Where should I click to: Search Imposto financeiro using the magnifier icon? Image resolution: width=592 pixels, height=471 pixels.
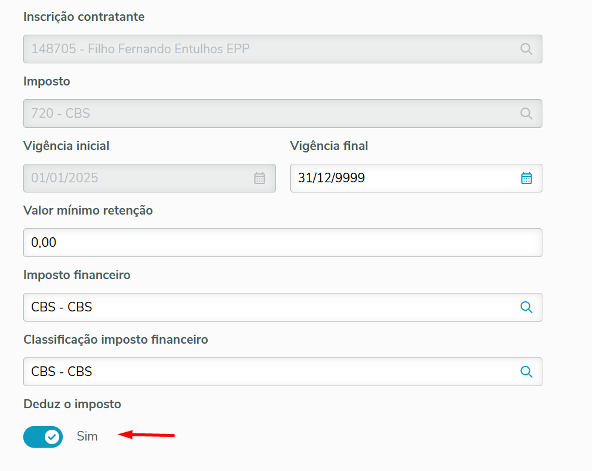(x=526, y=307)
